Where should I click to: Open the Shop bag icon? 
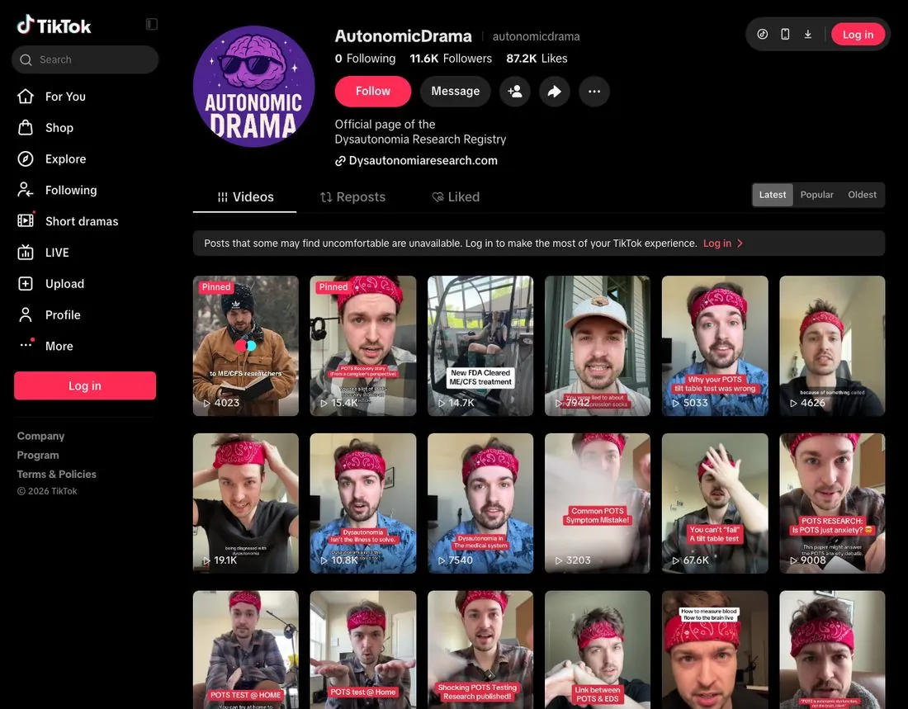(26, 127)
